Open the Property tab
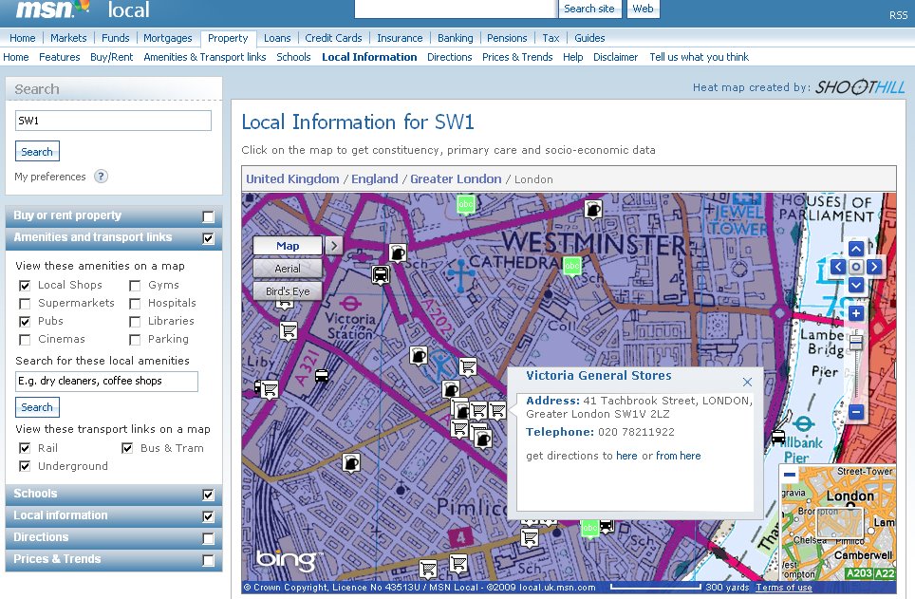This screenshot has width=915, height=599. click(228, 39)
